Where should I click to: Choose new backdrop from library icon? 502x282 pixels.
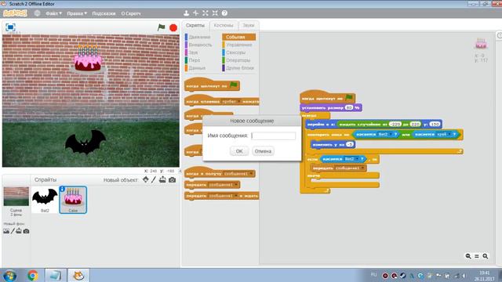[x=6, y=231]
